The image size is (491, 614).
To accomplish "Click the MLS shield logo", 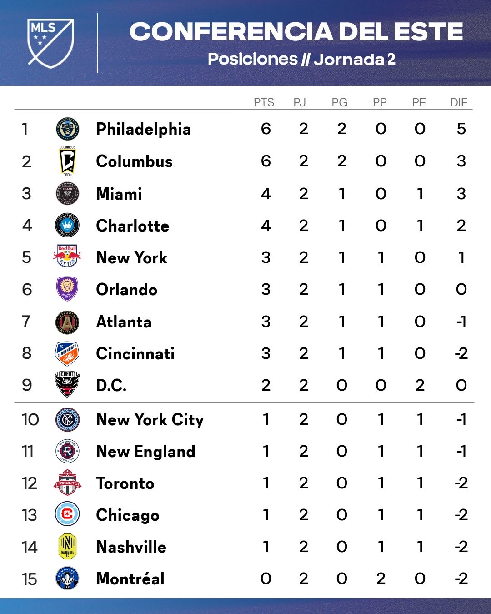I will click(x=51, y=43).
